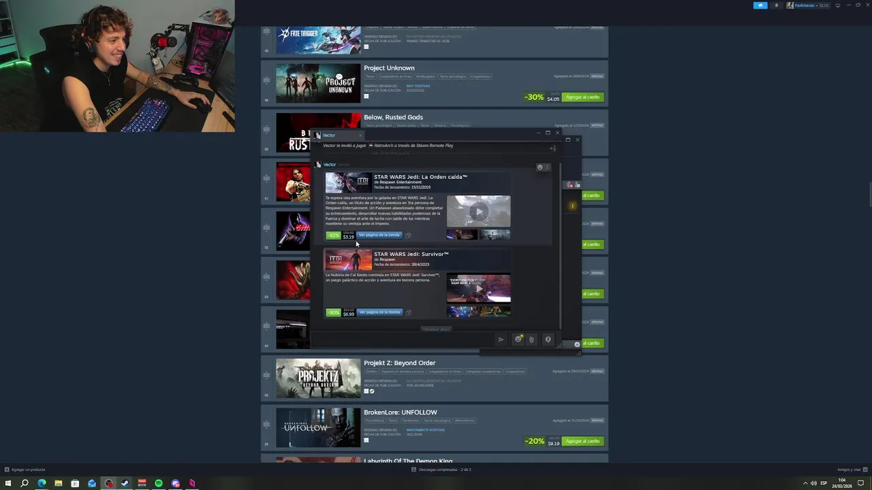Screen dimensions: 872x490
Task: Click the drag handle of the Projekt Z row
Action: point(266,376)
